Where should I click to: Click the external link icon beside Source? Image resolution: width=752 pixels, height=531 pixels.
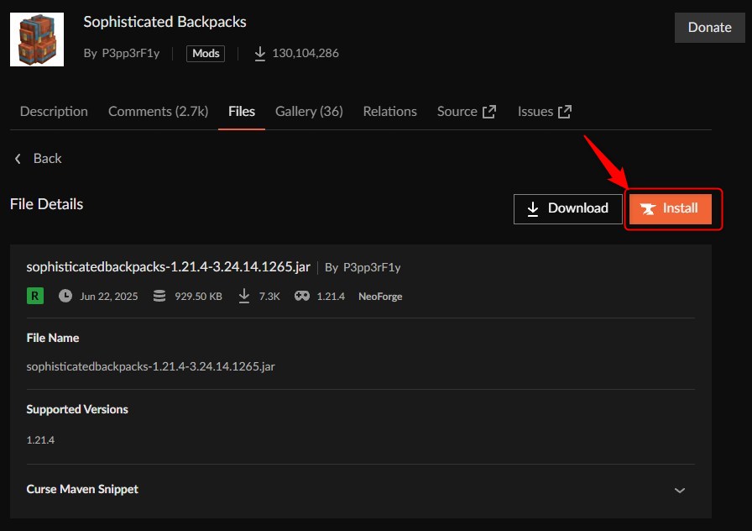[x=488, y=112]
